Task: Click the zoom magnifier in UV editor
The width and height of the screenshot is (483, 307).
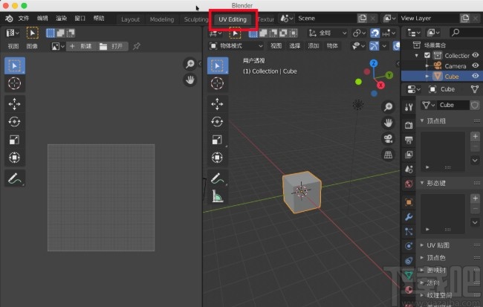Action: [190, 64]
